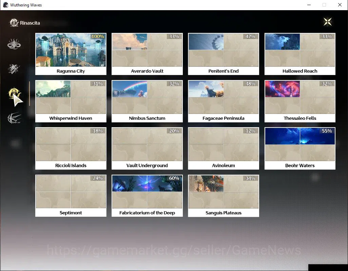The width and height of the screenshot is (348, 271).
Task: Minimize the Wuthering Waves window
Action: tap(309, 5)
